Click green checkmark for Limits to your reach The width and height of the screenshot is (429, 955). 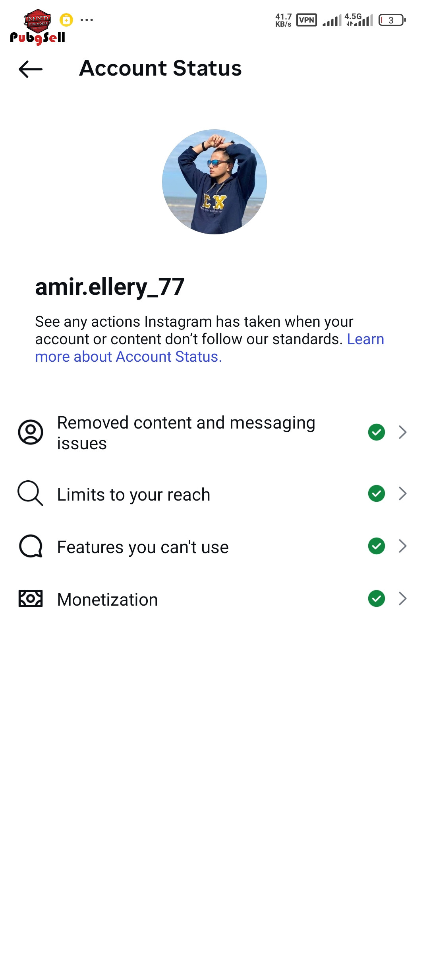(x=376, y=493)
